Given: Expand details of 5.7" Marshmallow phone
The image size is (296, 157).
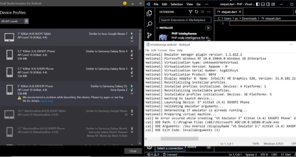Looking at the screenshot, I should tap(132, 132).
